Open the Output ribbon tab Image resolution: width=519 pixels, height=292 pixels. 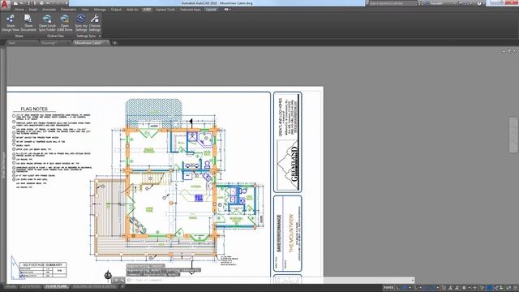[x=116, y=10]
